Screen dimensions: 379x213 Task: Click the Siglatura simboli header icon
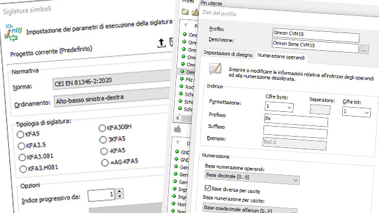13,33
